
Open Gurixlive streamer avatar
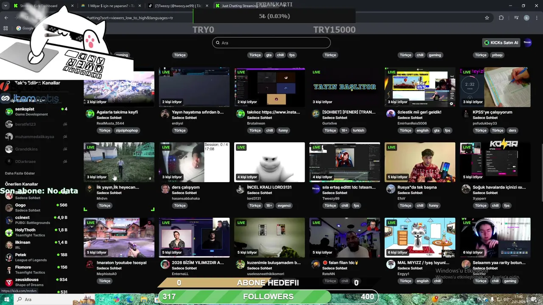click(x=316, y=114)
